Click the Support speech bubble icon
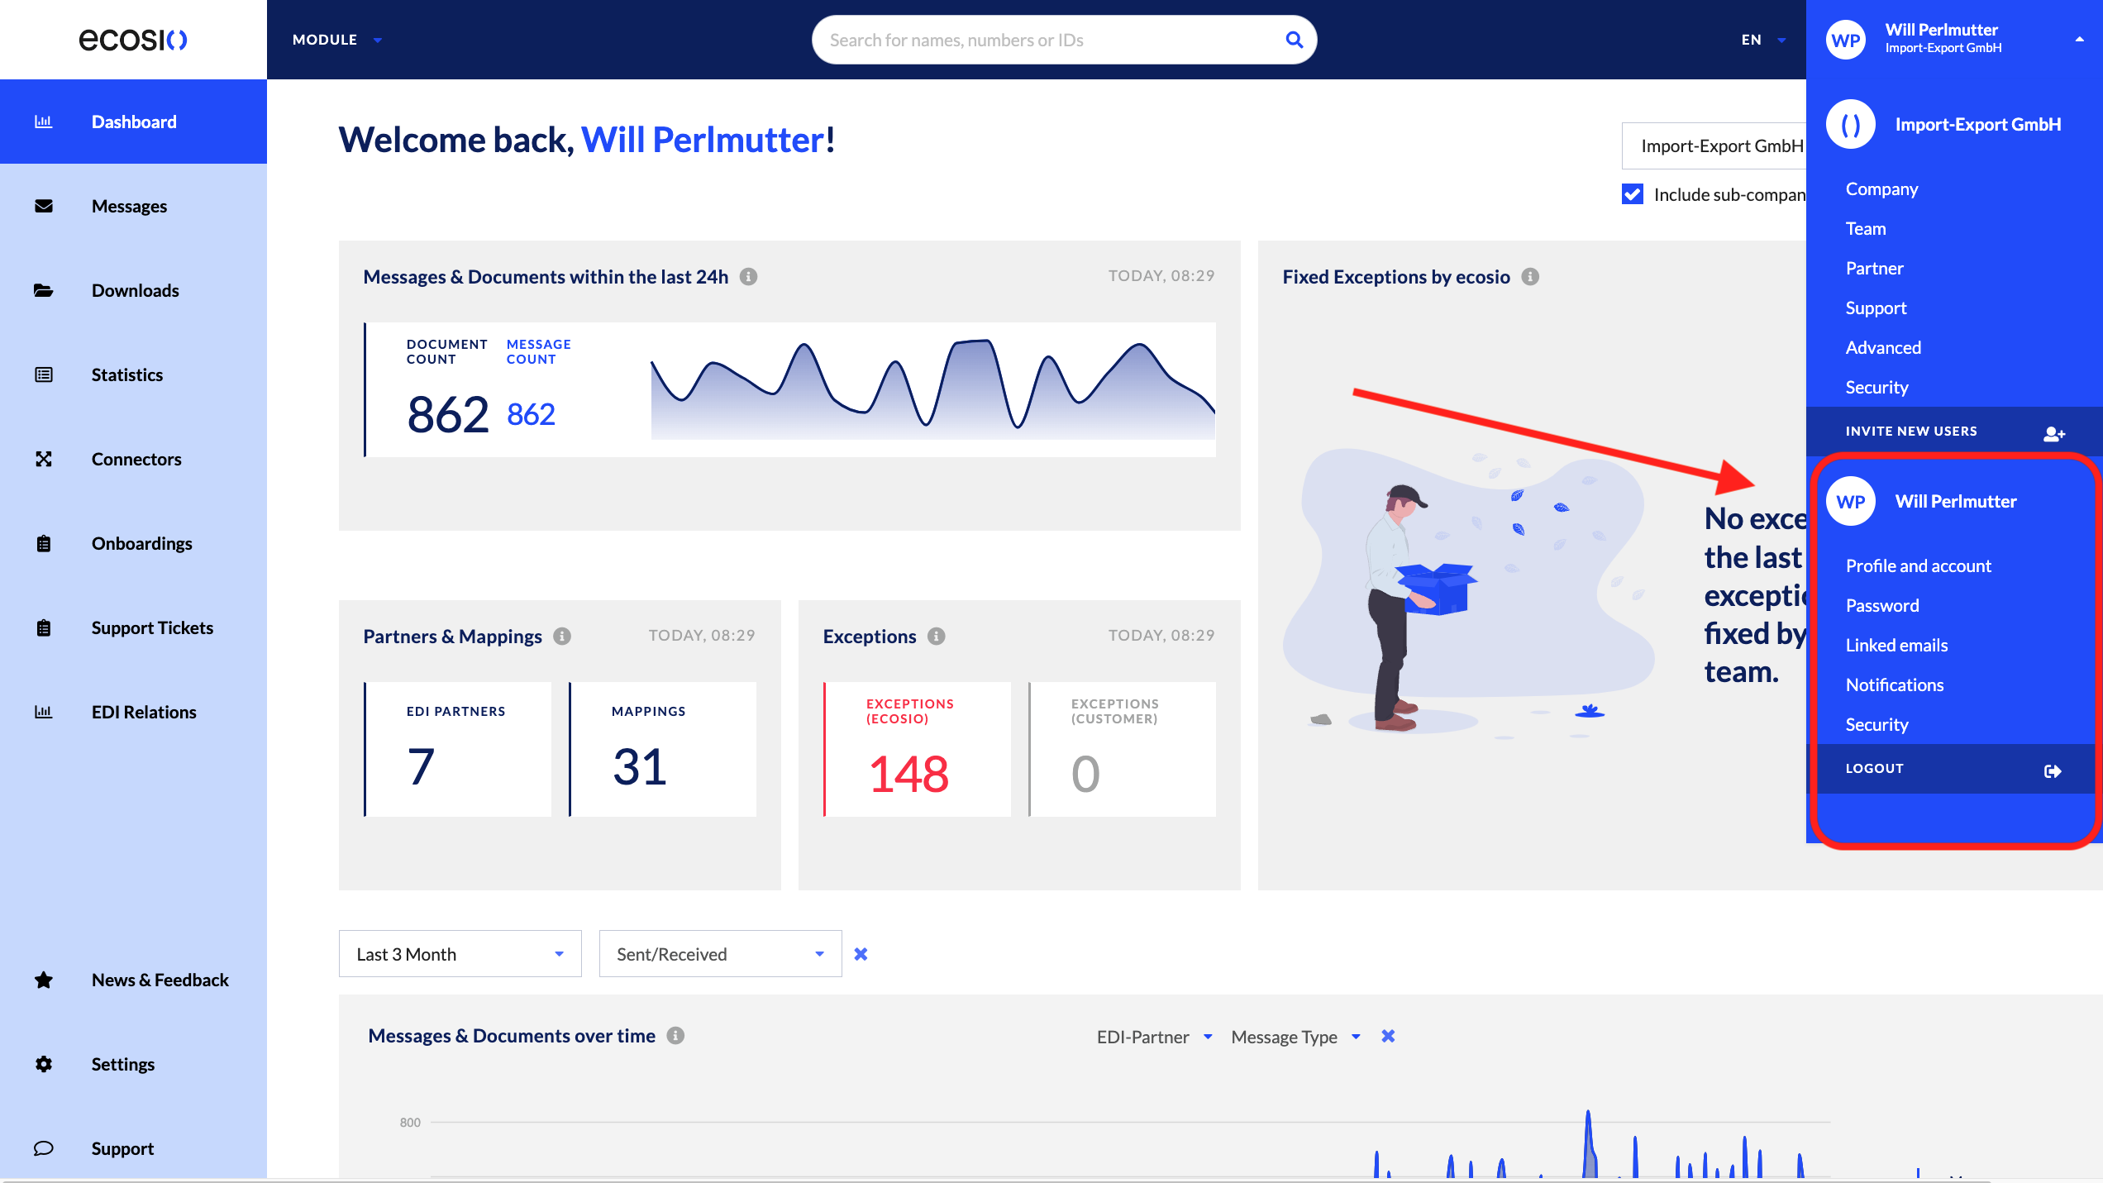2103x1183 pixels. [x=44, y=1148]
